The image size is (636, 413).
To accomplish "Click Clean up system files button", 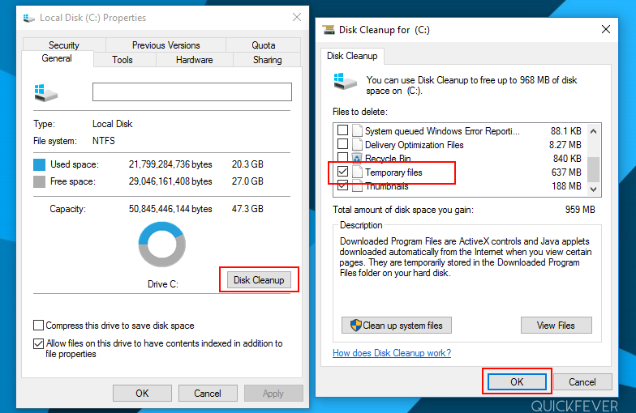I will 396,326.
